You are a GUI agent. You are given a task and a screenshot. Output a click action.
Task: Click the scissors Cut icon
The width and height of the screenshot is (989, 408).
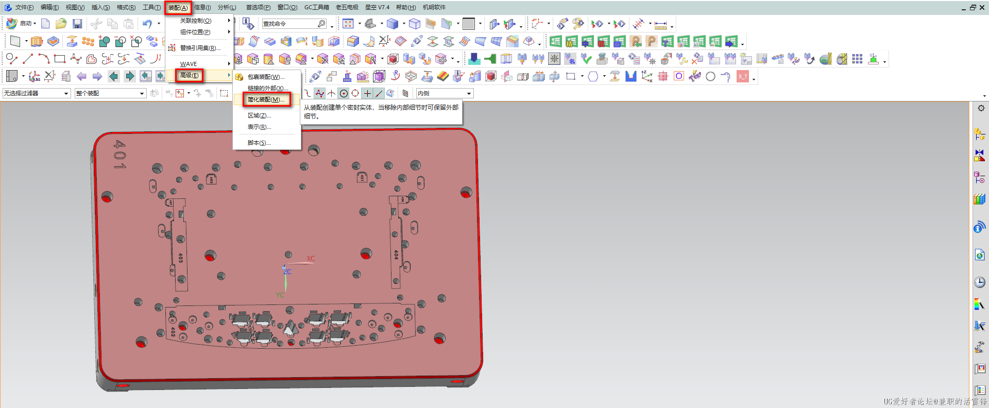[x=96, y=24]
